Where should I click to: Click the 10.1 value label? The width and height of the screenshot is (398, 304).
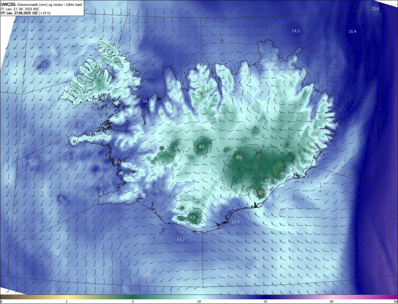point(284,265)
